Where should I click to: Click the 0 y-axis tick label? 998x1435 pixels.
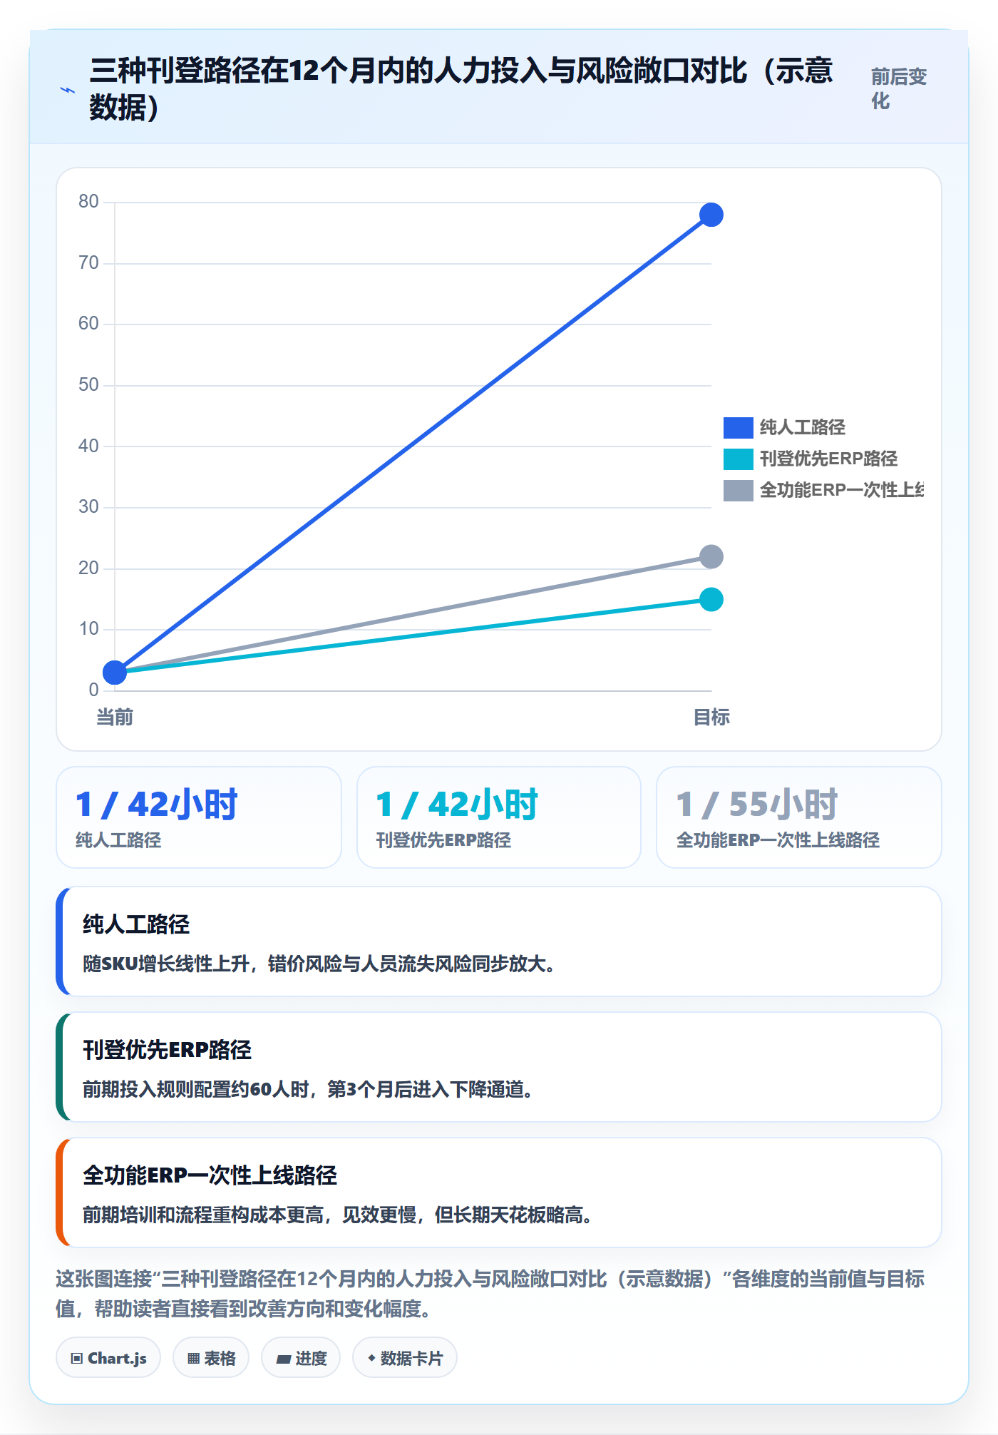pos(93,690)
